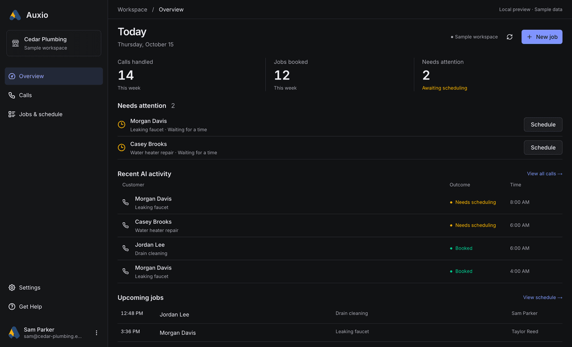This screenshot has height=347, width=572.
Task: Click the Overview gauge icon in sidebar
Action: tap(12, 76)
